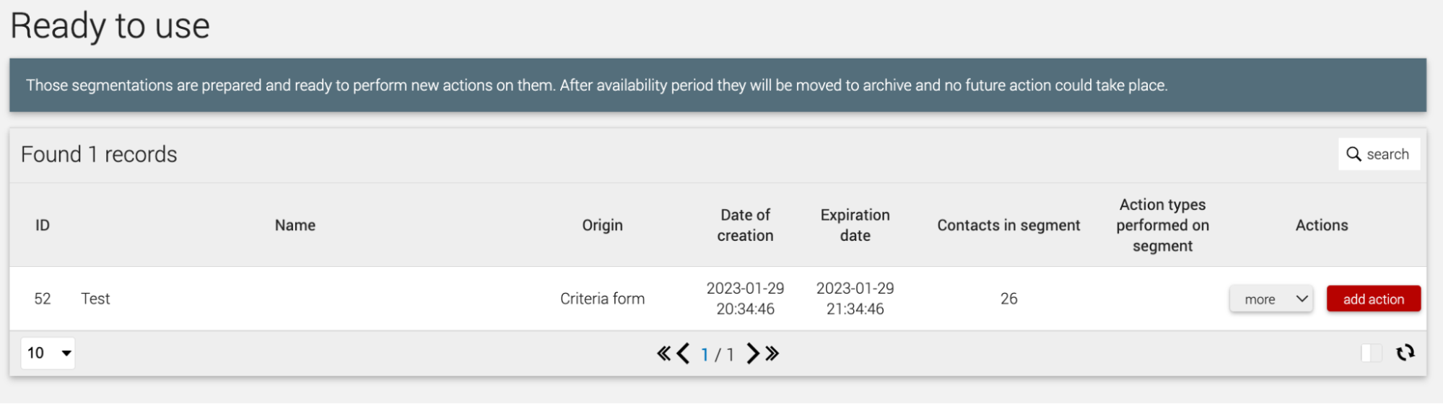Sort by the ID column header
Image resolution: width=1443 pixels, height=404 pixels.
click(x=43, y=225)
